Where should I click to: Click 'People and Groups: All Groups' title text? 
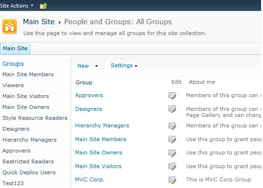pos(118,22)
